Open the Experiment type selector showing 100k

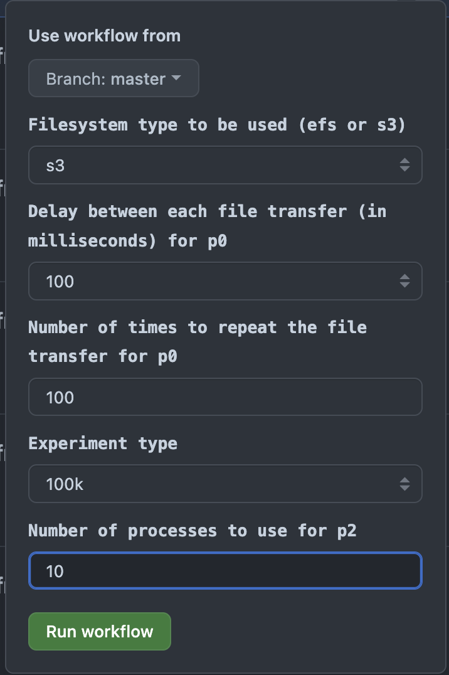[x=225, y=484]
